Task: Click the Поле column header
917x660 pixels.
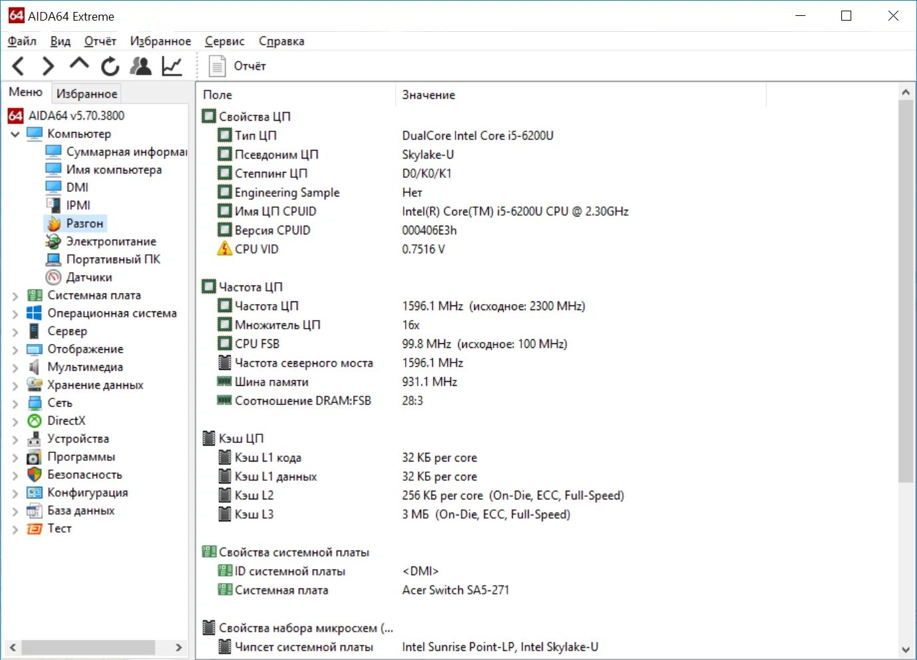Action: (x=296, y=95)
